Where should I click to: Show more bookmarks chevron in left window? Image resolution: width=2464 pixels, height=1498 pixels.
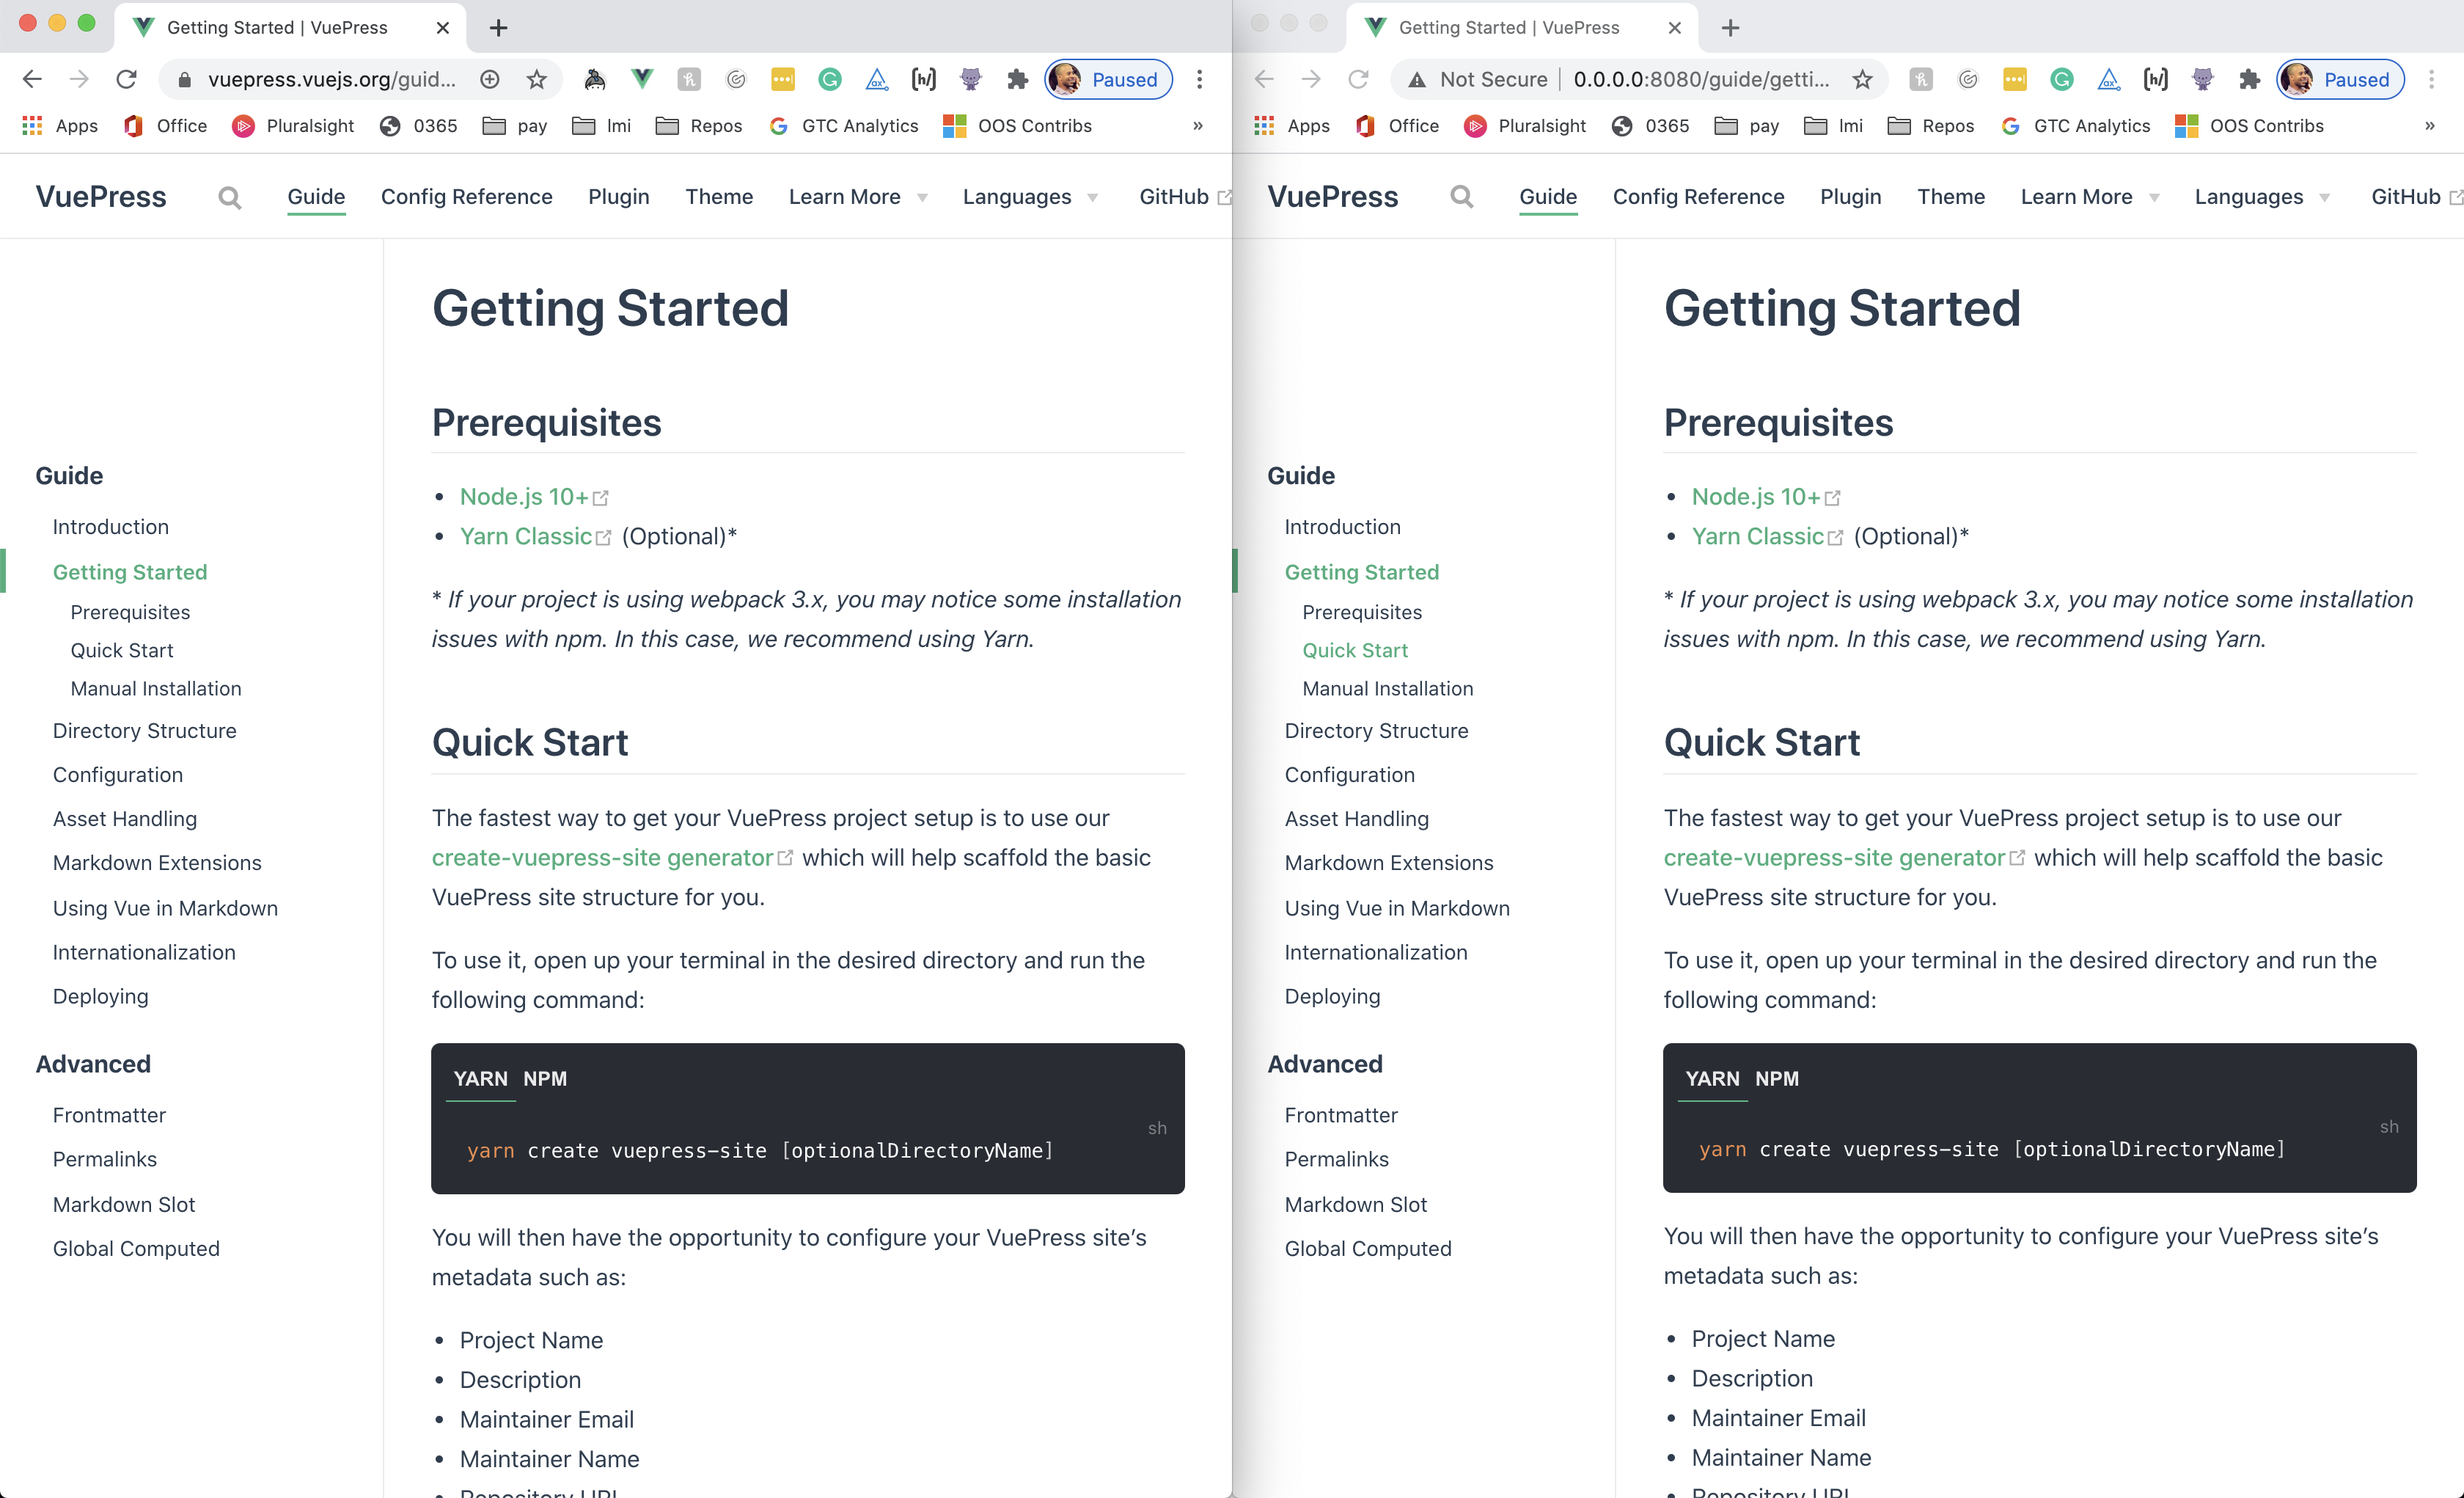tap(1198, 126)
